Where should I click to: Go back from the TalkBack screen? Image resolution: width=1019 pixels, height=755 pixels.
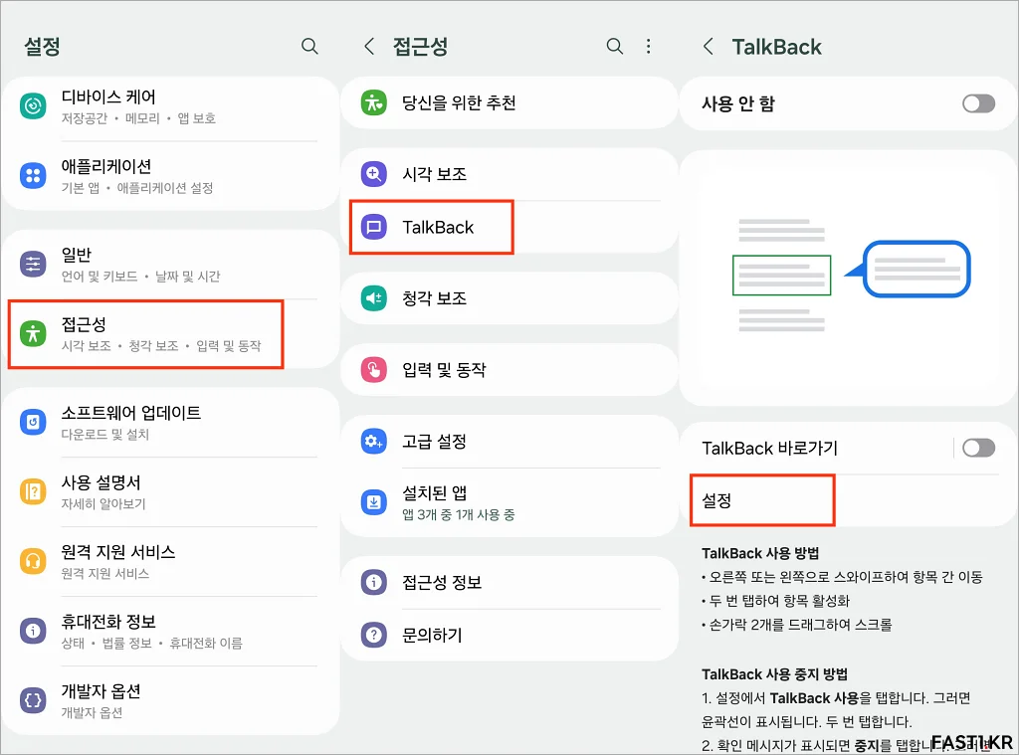point(709,46)
